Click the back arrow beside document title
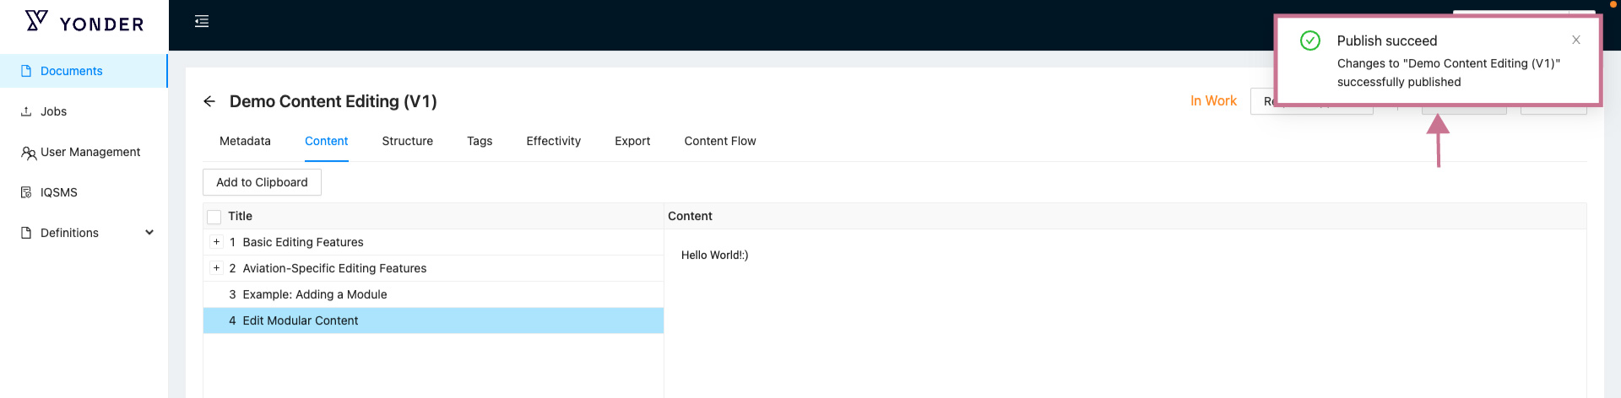This screenshot has height=398, width=1621. [209, 101]
